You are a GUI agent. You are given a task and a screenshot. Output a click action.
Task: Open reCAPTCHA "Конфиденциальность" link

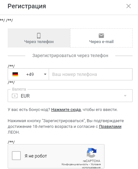coord(75,164)
